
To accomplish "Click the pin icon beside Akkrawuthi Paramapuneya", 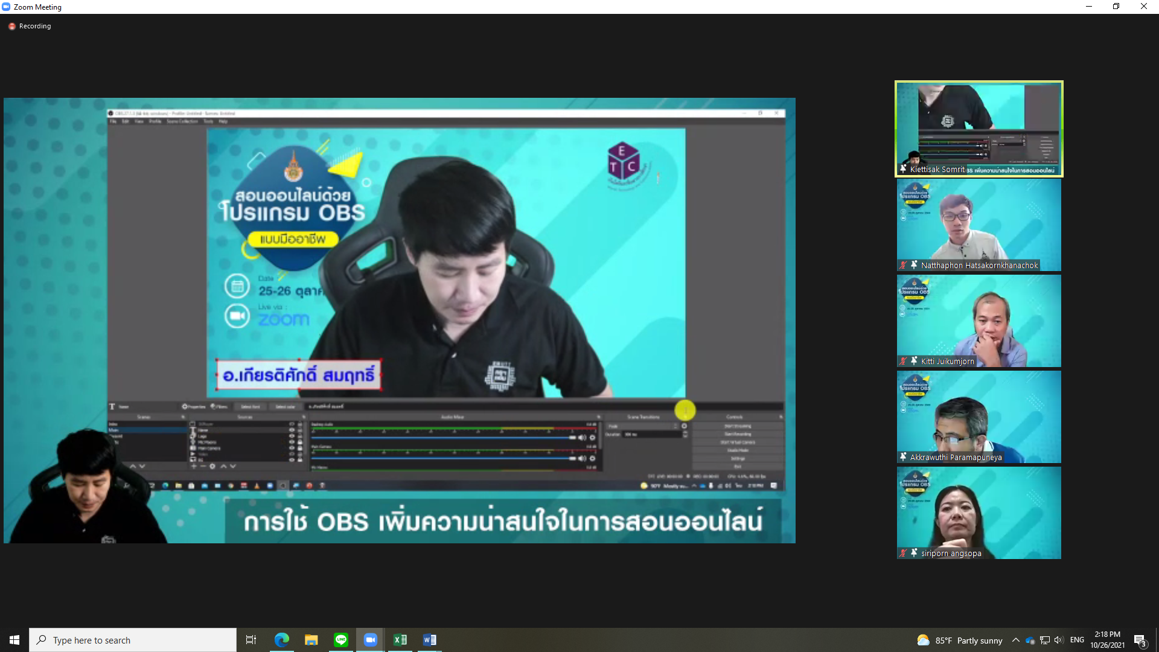I will [x=903, y=457].
